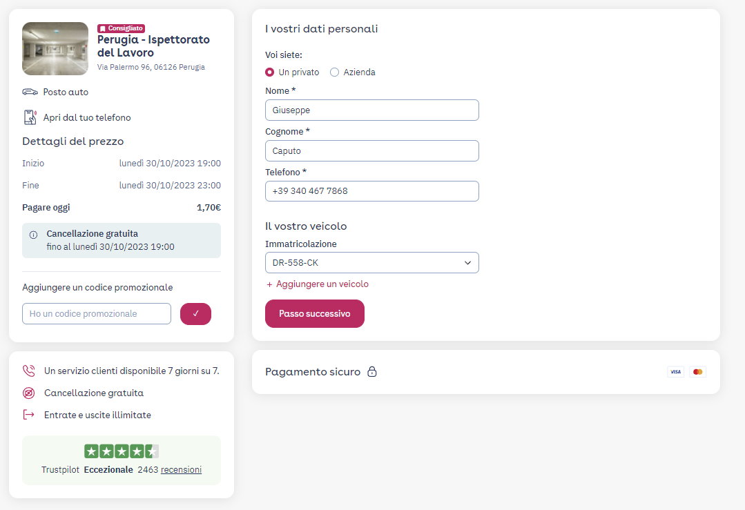This screenshot has height=510, width=745.
Task: Click the Trustpilot star rating
Action: click(x=122, y=451)
